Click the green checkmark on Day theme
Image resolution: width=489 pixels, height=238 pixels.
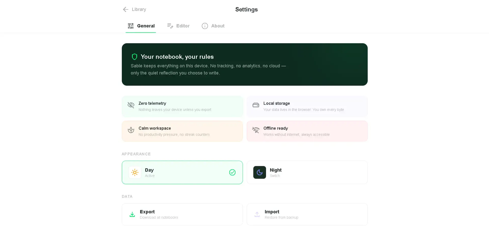tap(232, 172)
